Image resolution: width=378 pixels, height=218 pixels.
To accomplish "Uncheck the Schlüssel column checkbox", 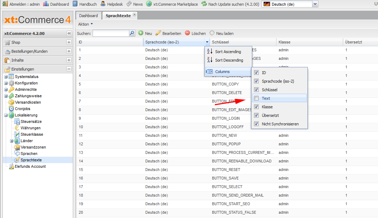I will pos(256,90).
